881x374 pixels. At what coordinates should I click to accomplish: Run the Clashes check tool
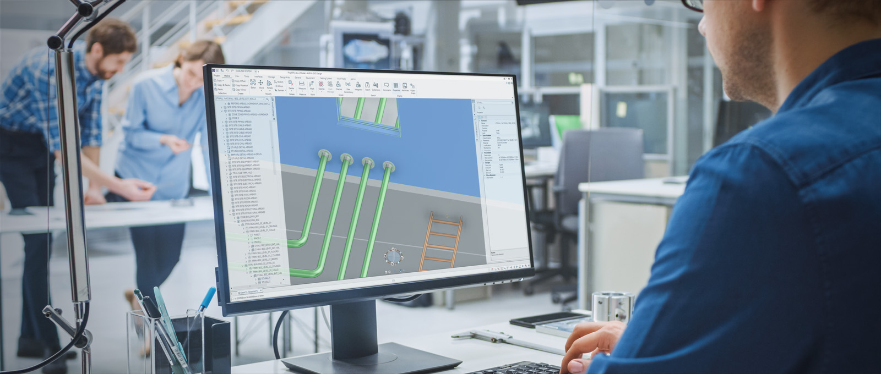pyautogui.click(x=321, y=87)
